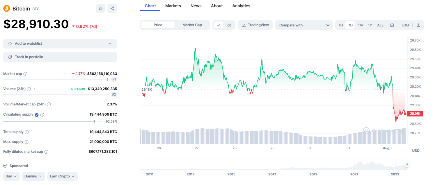Click the red endpoint dot on price line

pyautogui.click(x=405, y=114)
